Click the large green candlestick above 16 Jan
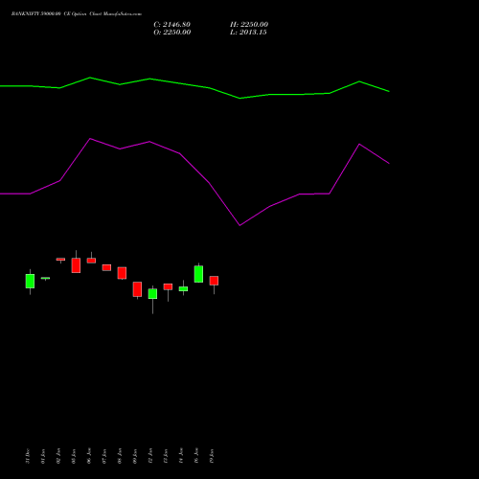Image resolution: width=479 pixels, height=479 pixels. pyautogui.click(x=198, y=274)
